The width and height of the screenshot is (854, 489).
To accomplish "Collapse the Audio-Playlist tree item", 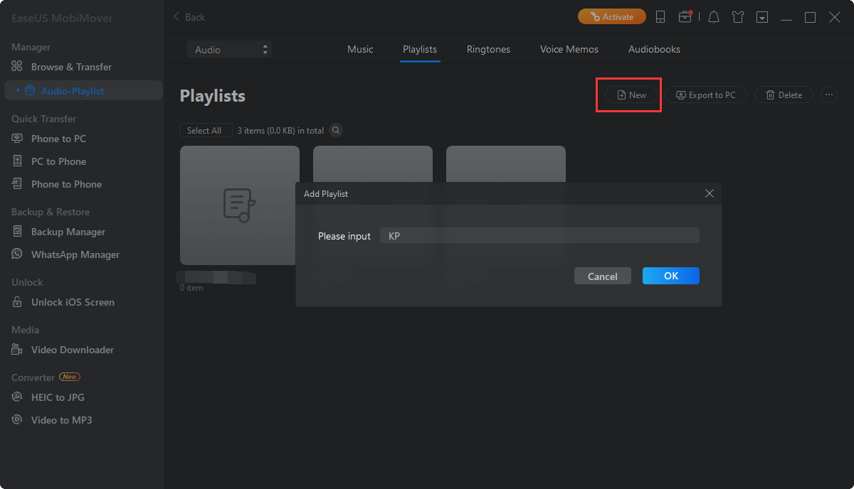I will pyautogui.click(x=18, y=91).
